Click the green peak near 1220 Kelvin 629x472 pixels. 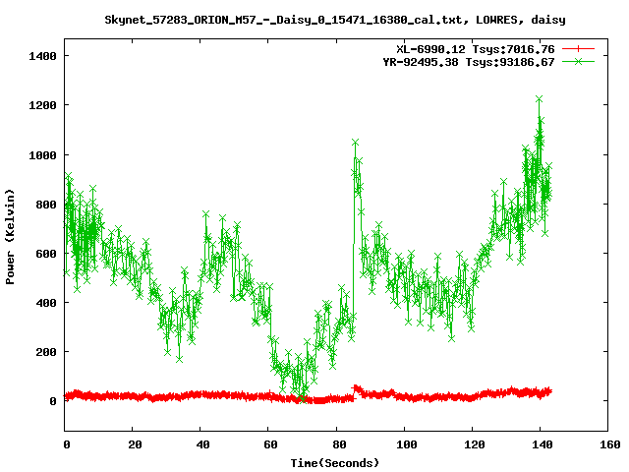(x=540, y=98)
